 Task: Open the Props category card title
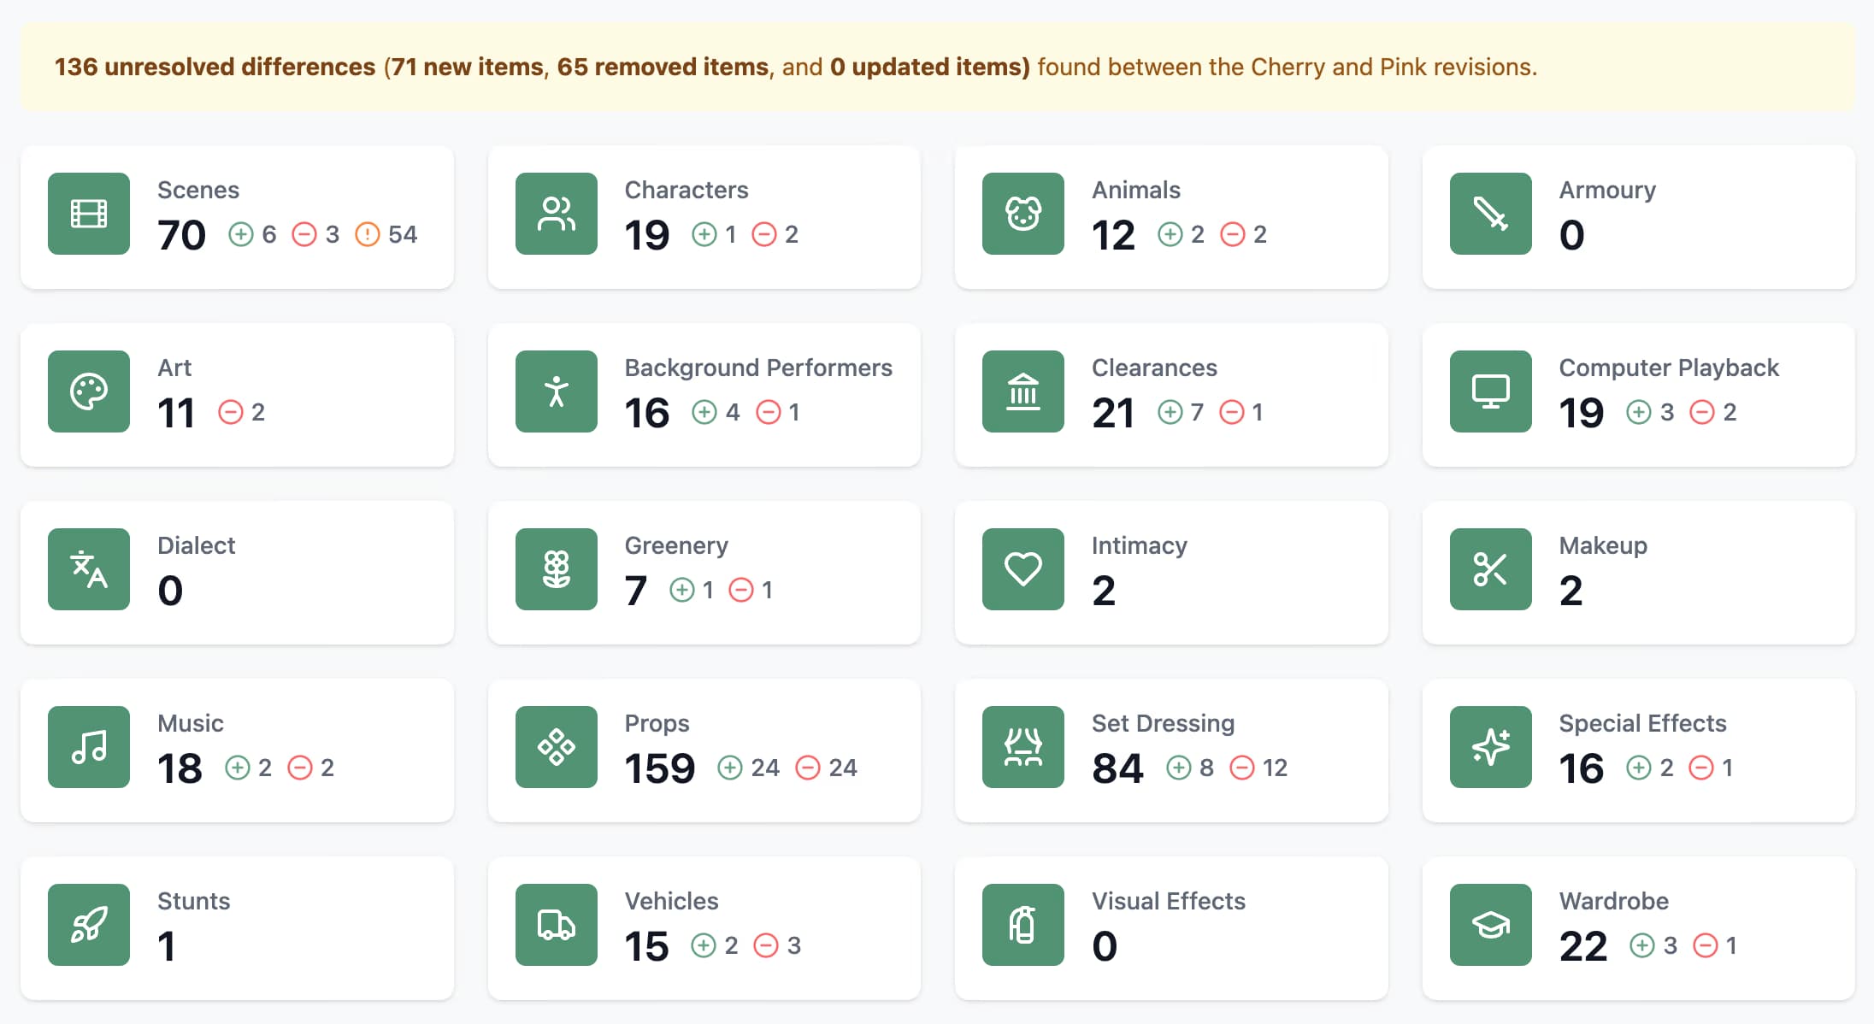pos(657,723)
